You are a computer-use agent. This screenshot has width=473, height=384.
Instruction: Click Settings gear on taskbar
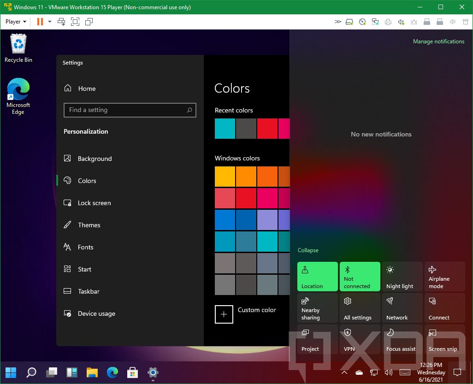click(153, 372)
